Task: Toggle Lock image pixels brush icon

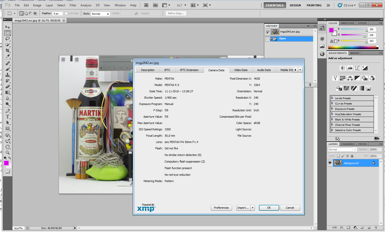Action: coord(343,156)
